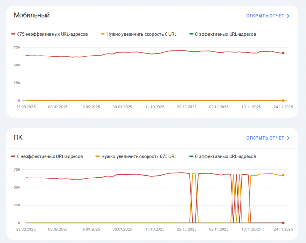Screen dimensions: 306x243
Task: Click the ПК card heading
Action: (18, 138)
